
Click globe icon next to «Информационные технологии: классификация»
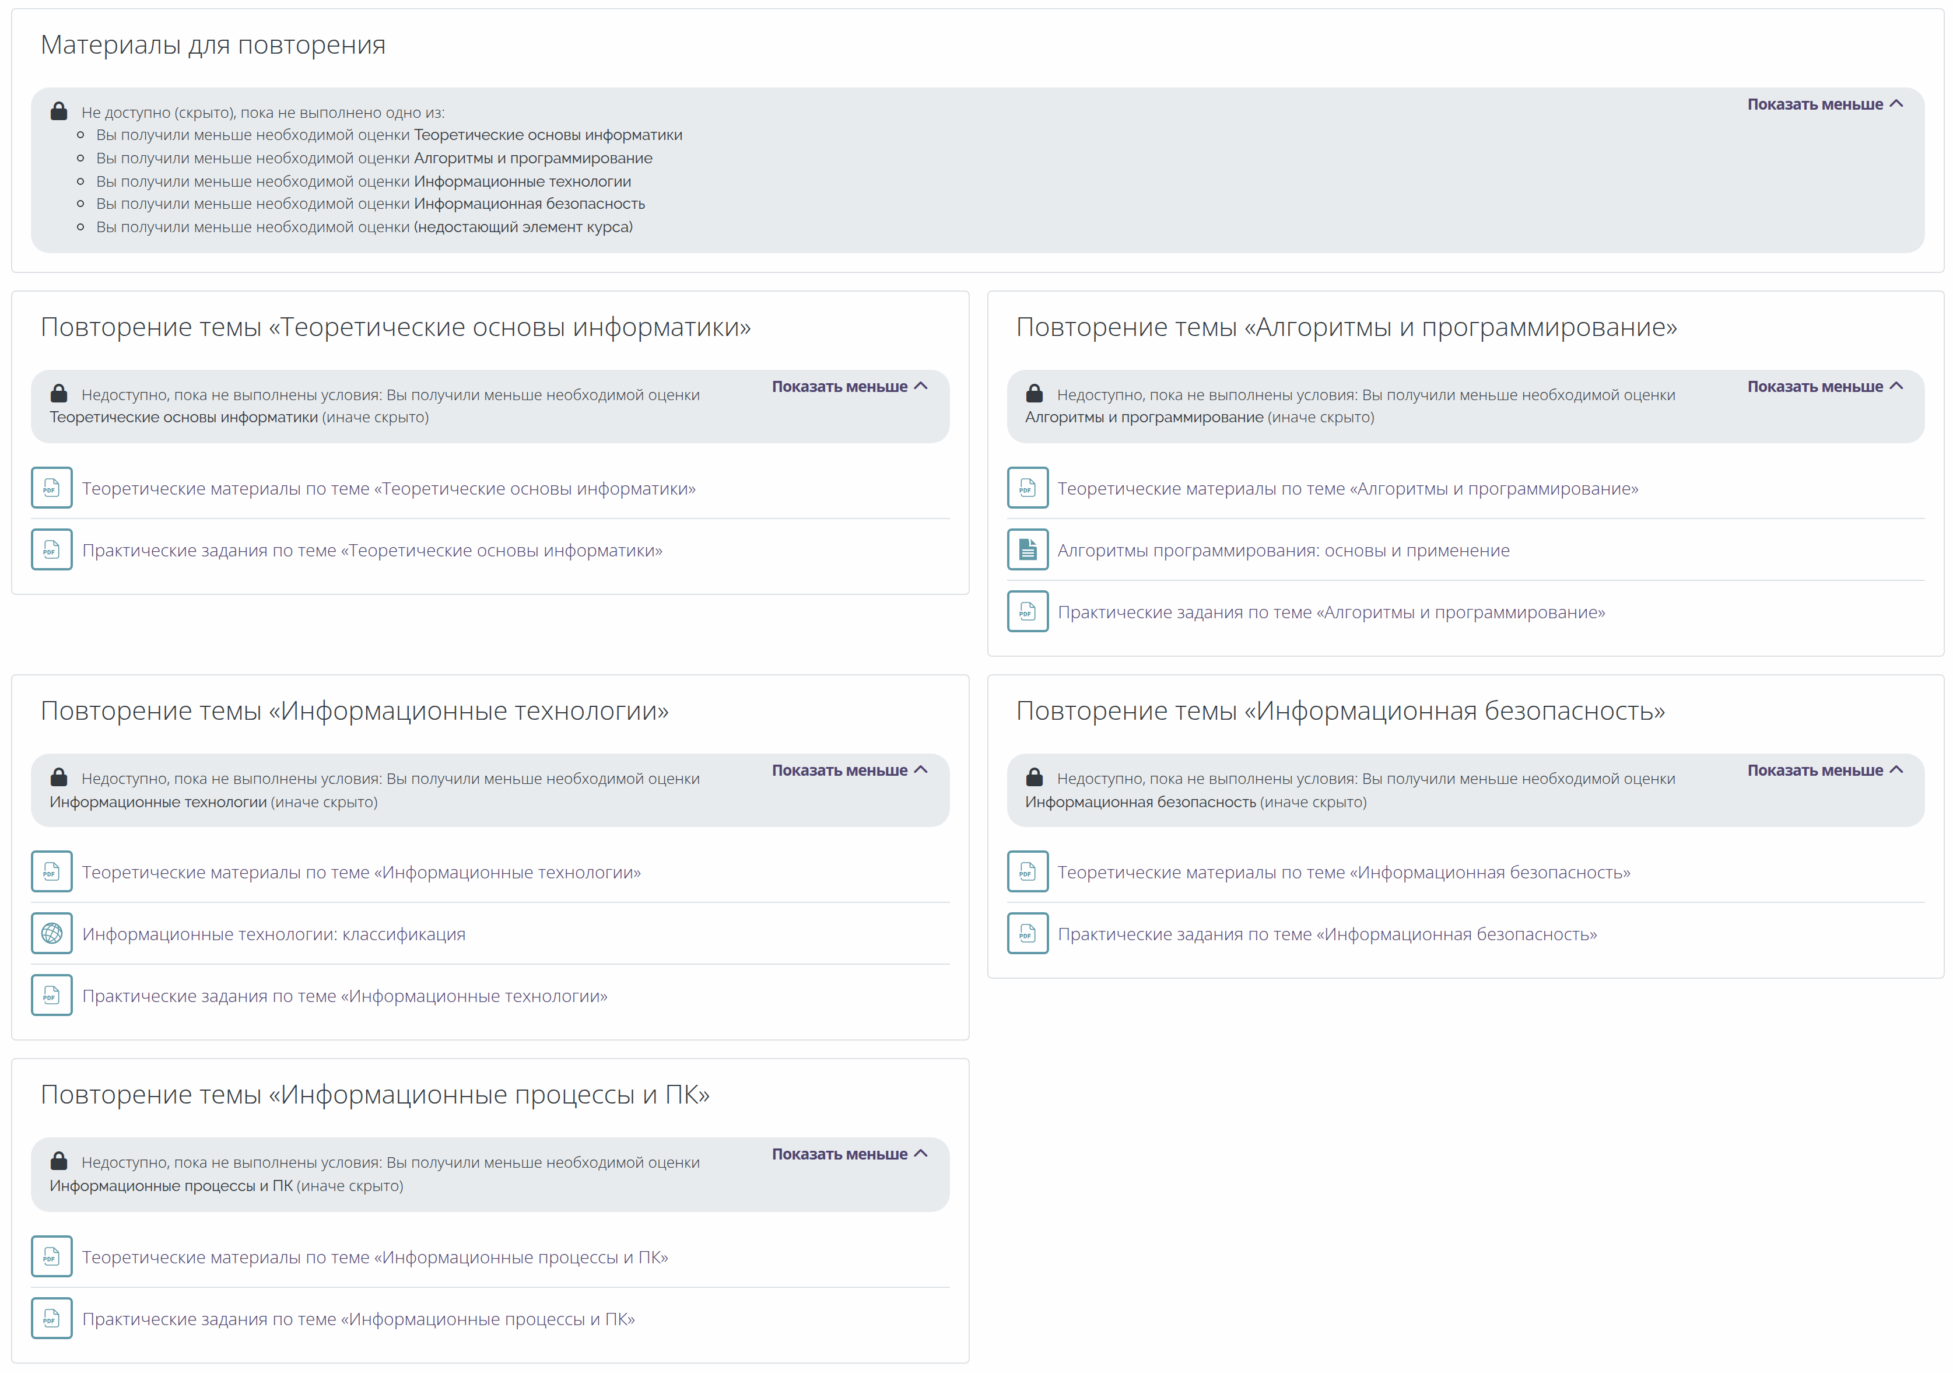[x=51, y=934]
